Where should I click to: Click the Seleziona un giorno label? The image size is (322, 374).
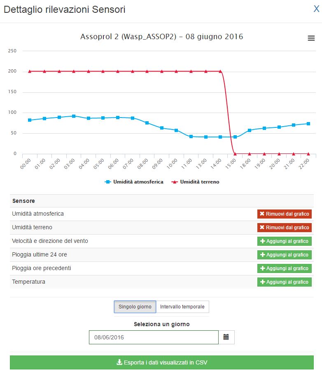coord(162,324)
